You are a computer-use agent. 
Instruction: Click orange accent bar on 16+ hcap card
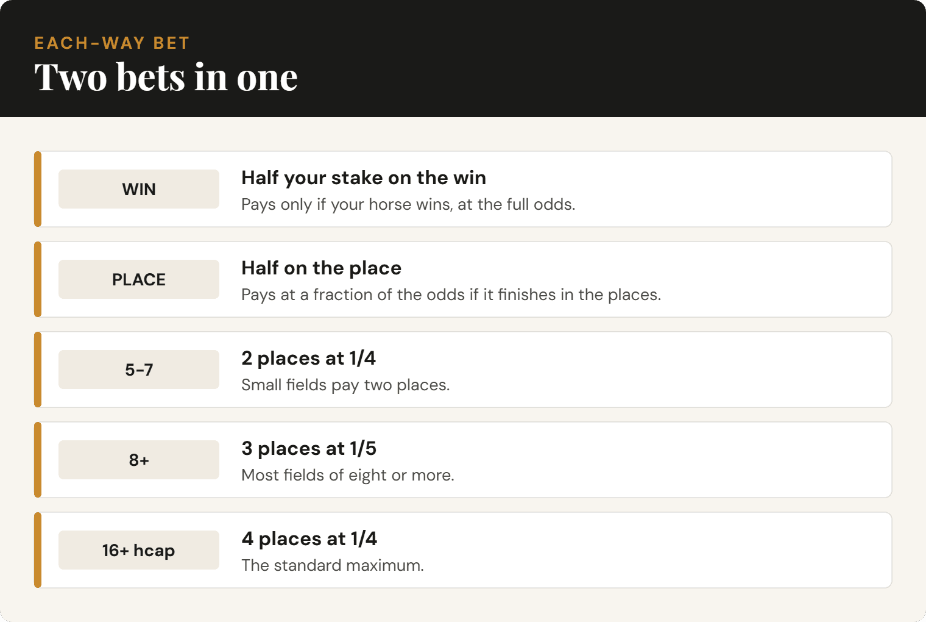38,550
